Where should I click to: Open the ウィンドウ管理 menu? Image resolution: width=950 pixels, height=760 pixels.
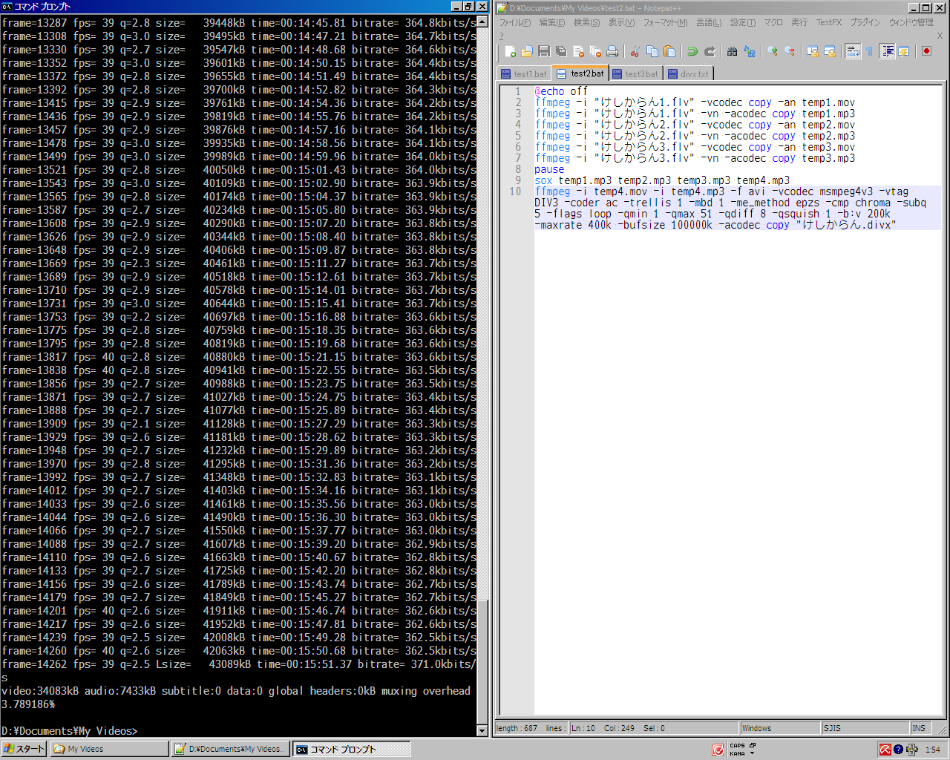click(911, 22)
